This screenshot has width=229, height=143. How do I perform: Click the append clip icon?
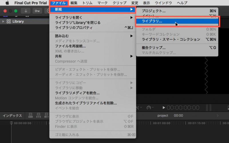pyautogui.click(x=46, y=115)
